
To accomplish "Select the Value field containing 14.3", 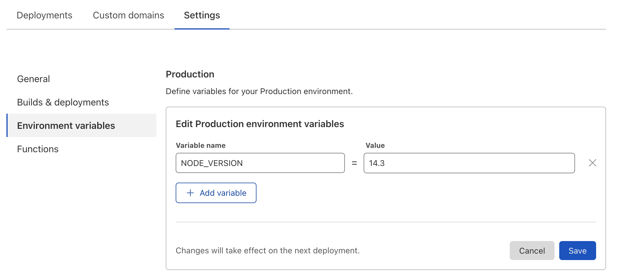I will (468, 163).
